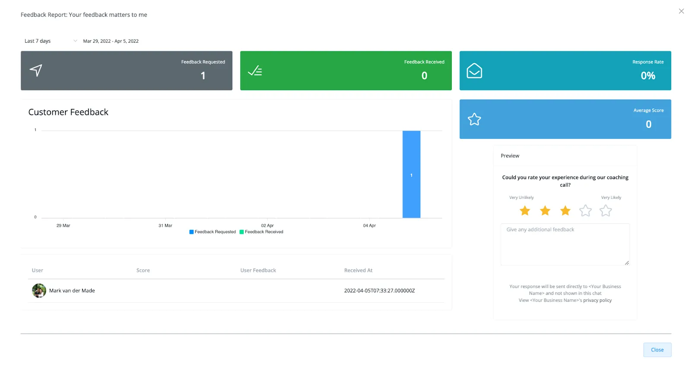Select the fifth rating star in preview
691x367 pixels.
605,210
